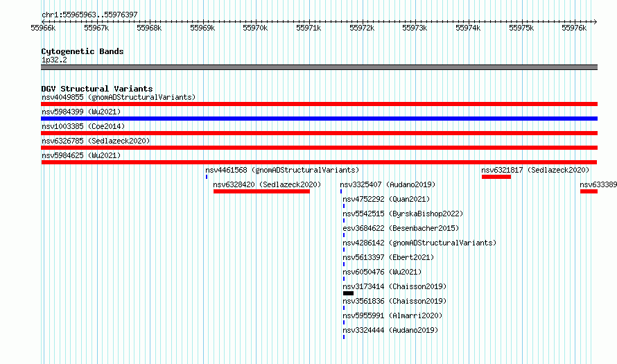The height and width of the screenshot is (364, 617).
Task: Click the nsv3325407 (Audano2019) label
Action: click(388, 184)
